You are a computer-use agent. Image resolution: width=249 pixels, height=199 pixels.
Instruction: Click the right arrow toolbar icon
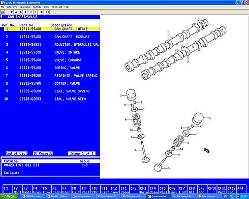coord(25,12)
